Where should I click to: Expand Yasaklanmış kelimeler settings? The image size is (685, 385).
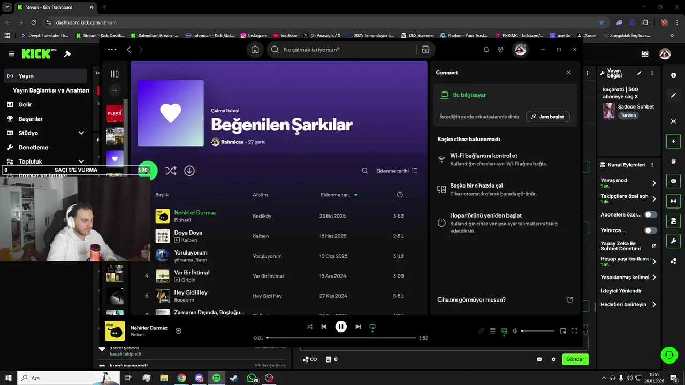pos(654,278)
